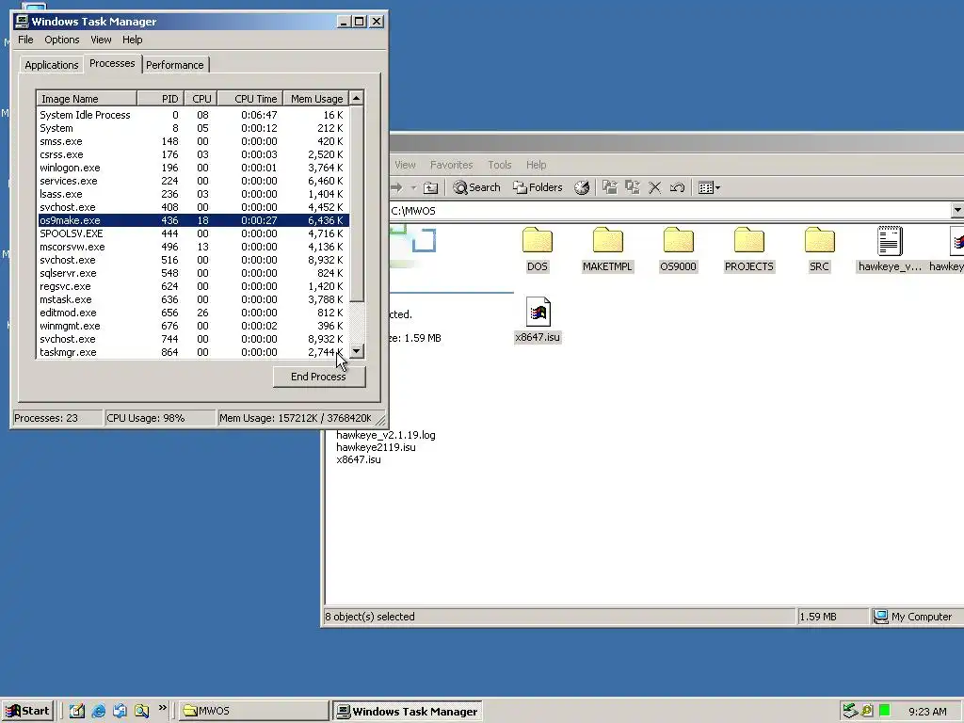Sort processes by CPU column header
964x723 pixels.
pyautogui.click(x=201, y=98)
